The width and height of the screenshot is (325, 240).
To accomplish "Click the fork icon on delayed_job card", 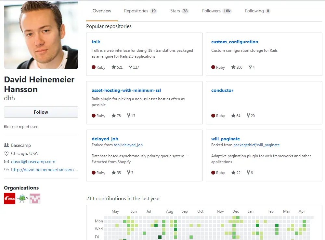I will click(129, 173).
